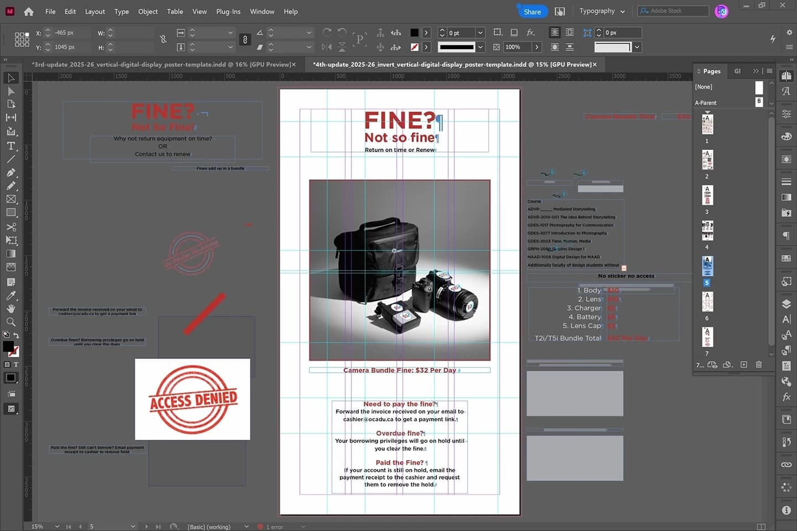Select the Free Transform tool
The width and height of the screenshot is (797, 531).
[x=11, y=240]
